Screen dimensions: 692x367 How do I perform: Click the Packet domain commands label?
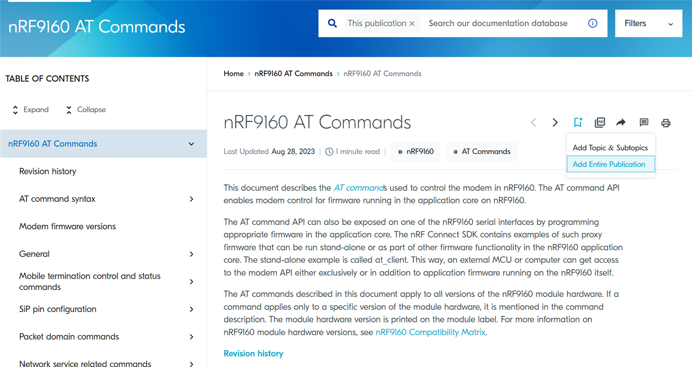tap(69, 337)
